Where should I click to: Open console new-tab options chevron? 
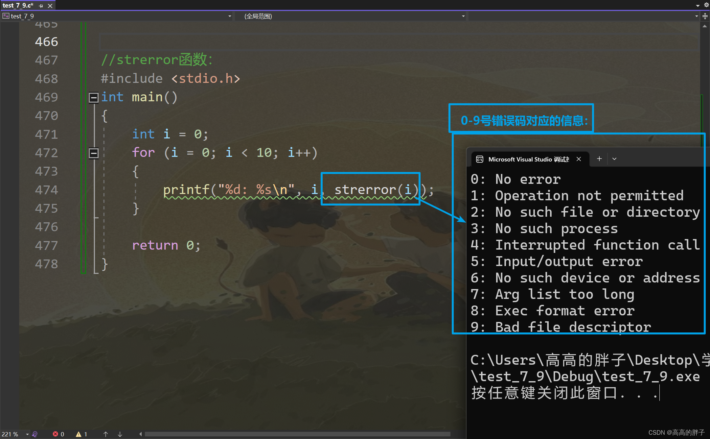coord(614,159)
